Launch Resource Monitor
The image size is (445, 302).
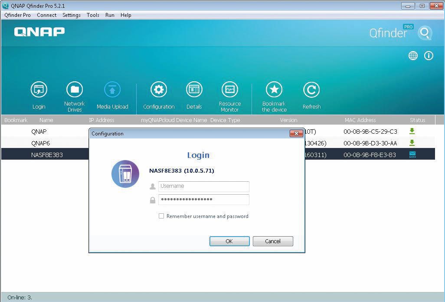(x=230, y=90)
